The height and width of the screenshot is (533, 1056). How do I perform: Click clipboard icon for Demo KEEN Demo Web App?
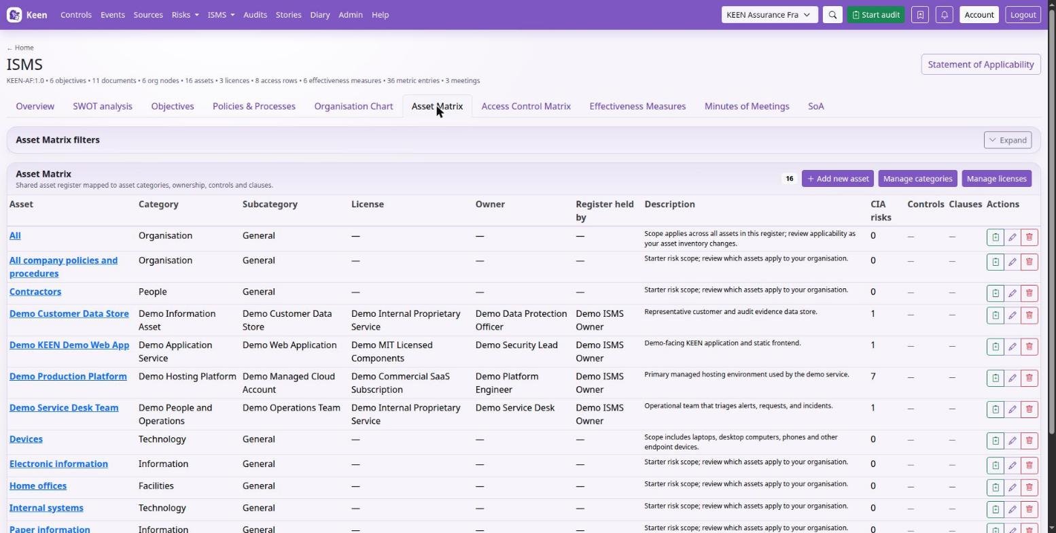[995, 346]
